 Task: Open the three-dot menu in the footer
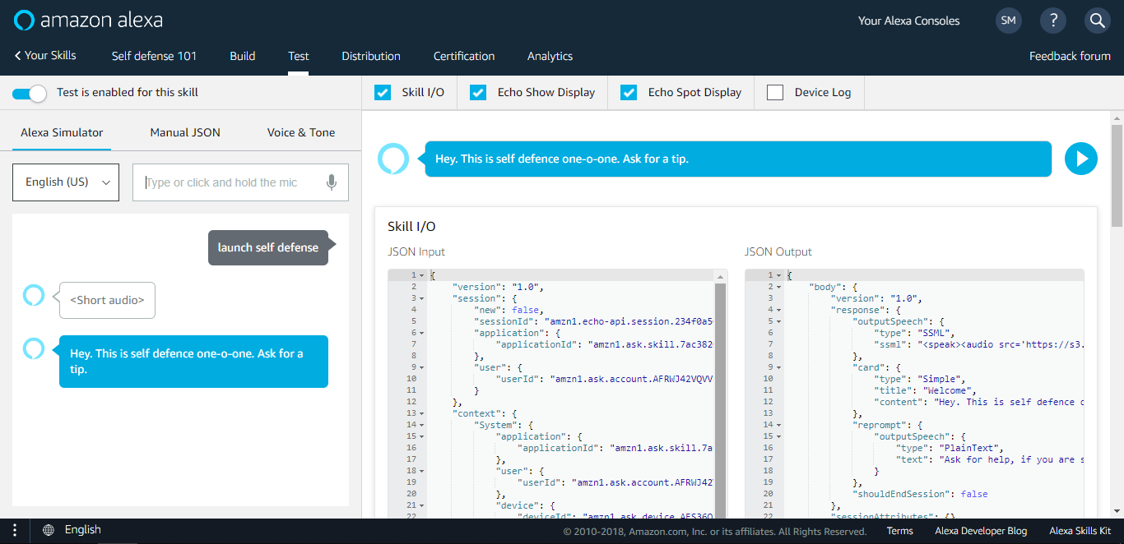14,530
